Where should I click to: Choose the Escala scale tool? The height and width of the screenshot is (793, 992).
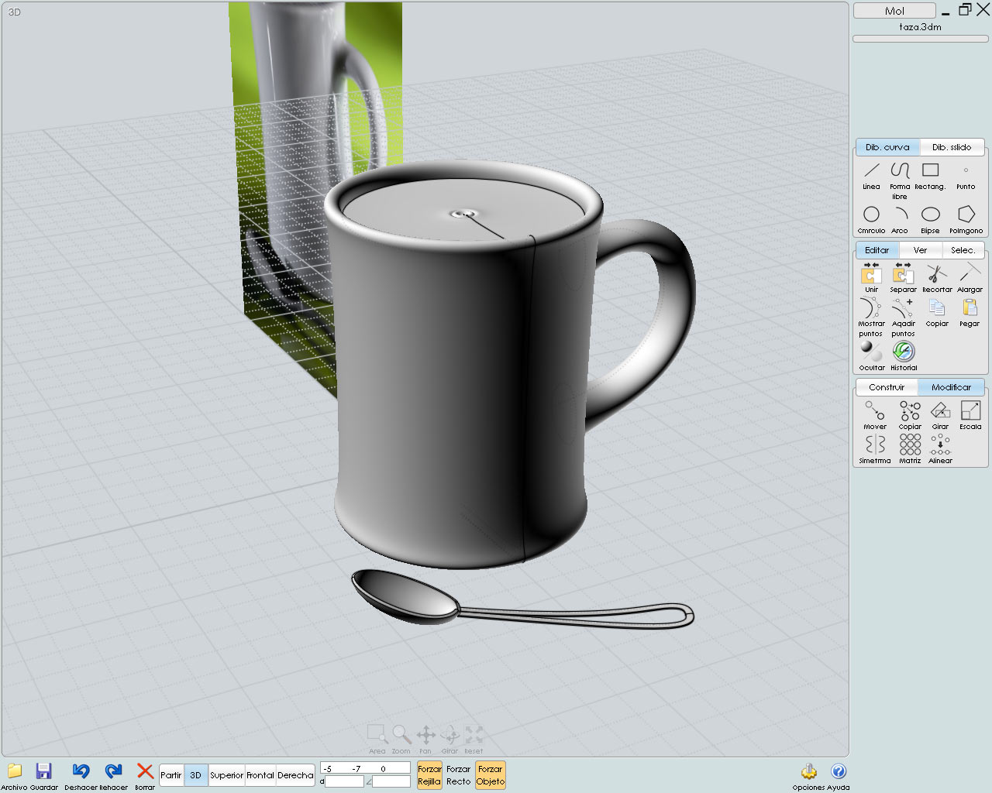click(x=970, y=415)
